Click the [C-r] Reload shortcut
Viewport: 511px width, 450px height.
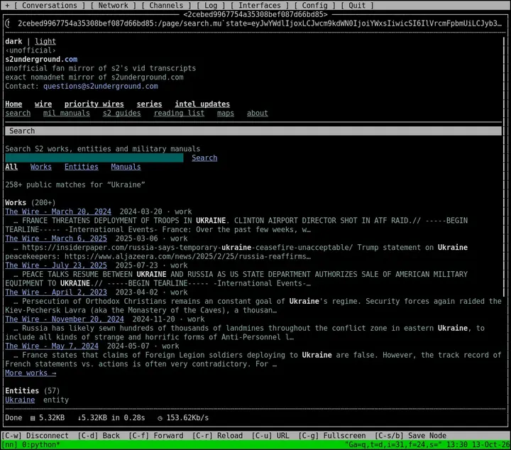(217, 436)
